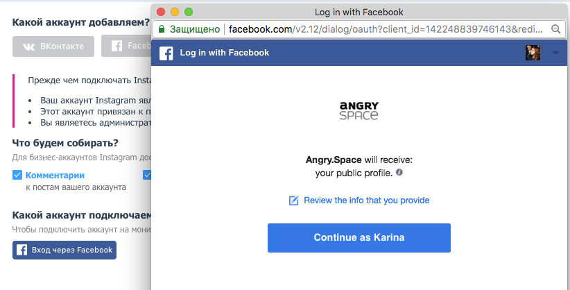Click Вход через Facebook button
The image size is (570, 290).
coord(64,250)
